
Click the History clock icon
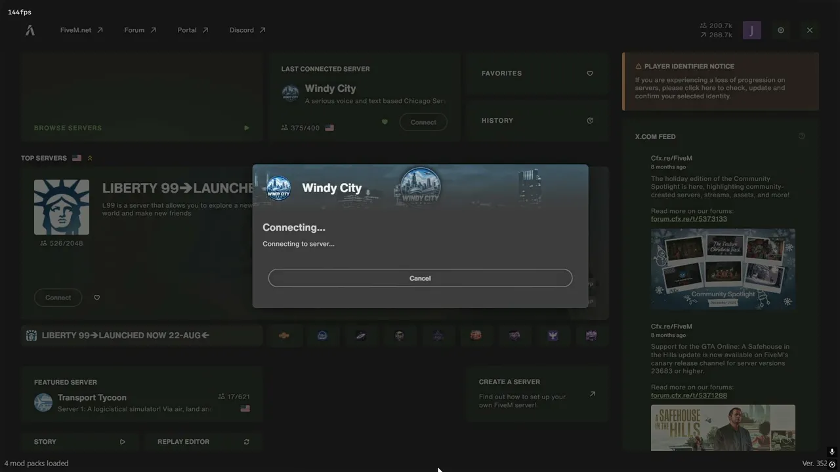click(x=590, y=121)
